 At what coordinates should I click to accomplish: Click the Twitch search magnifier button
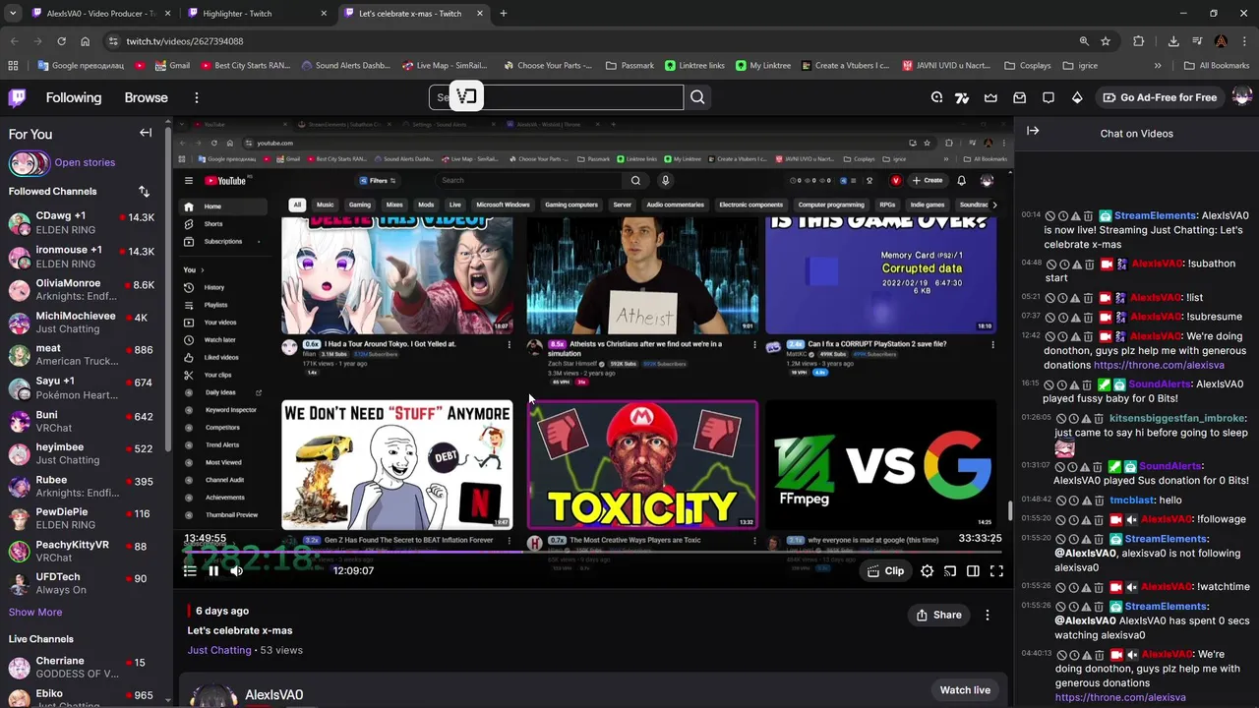(697, 97)
